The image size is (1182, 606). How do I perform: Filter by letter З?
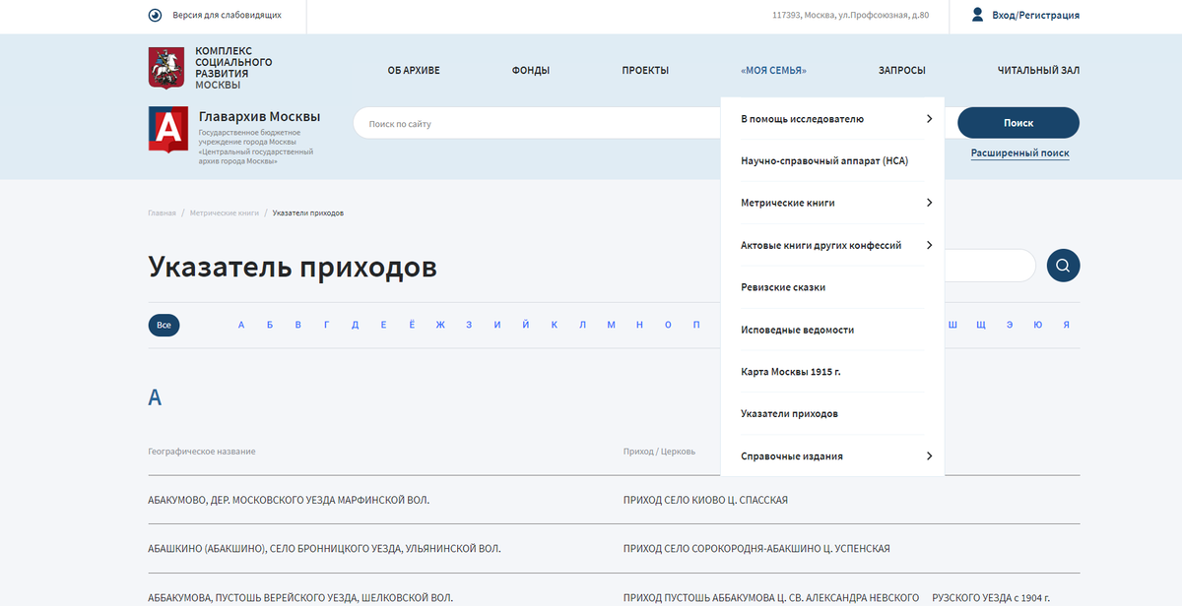(469, 325)
